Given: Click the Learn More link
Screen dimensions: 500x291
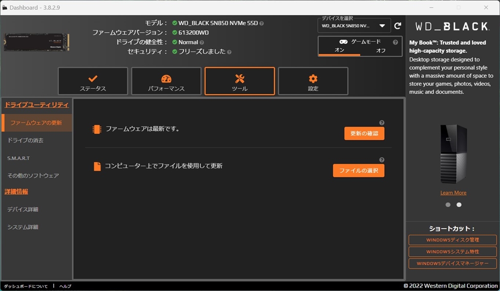Looking at the screenshot, I should point(453,192).
